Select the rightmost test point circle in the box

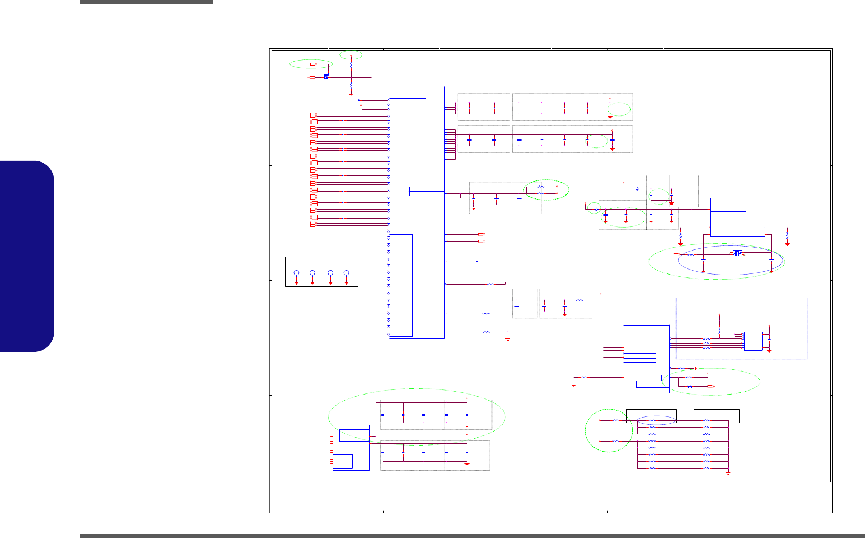point(346,273)
